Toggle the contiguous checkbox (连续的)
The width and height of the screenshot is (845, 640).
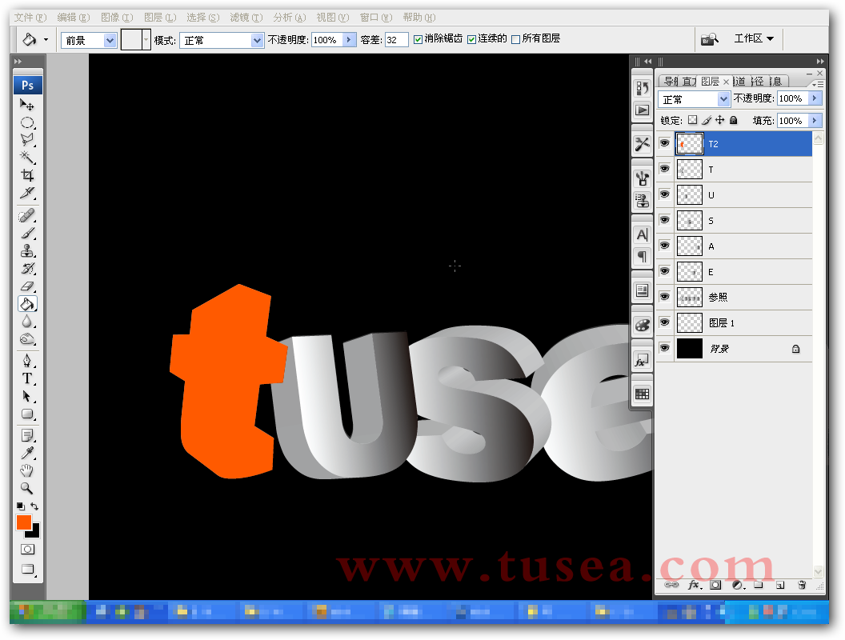471,39
